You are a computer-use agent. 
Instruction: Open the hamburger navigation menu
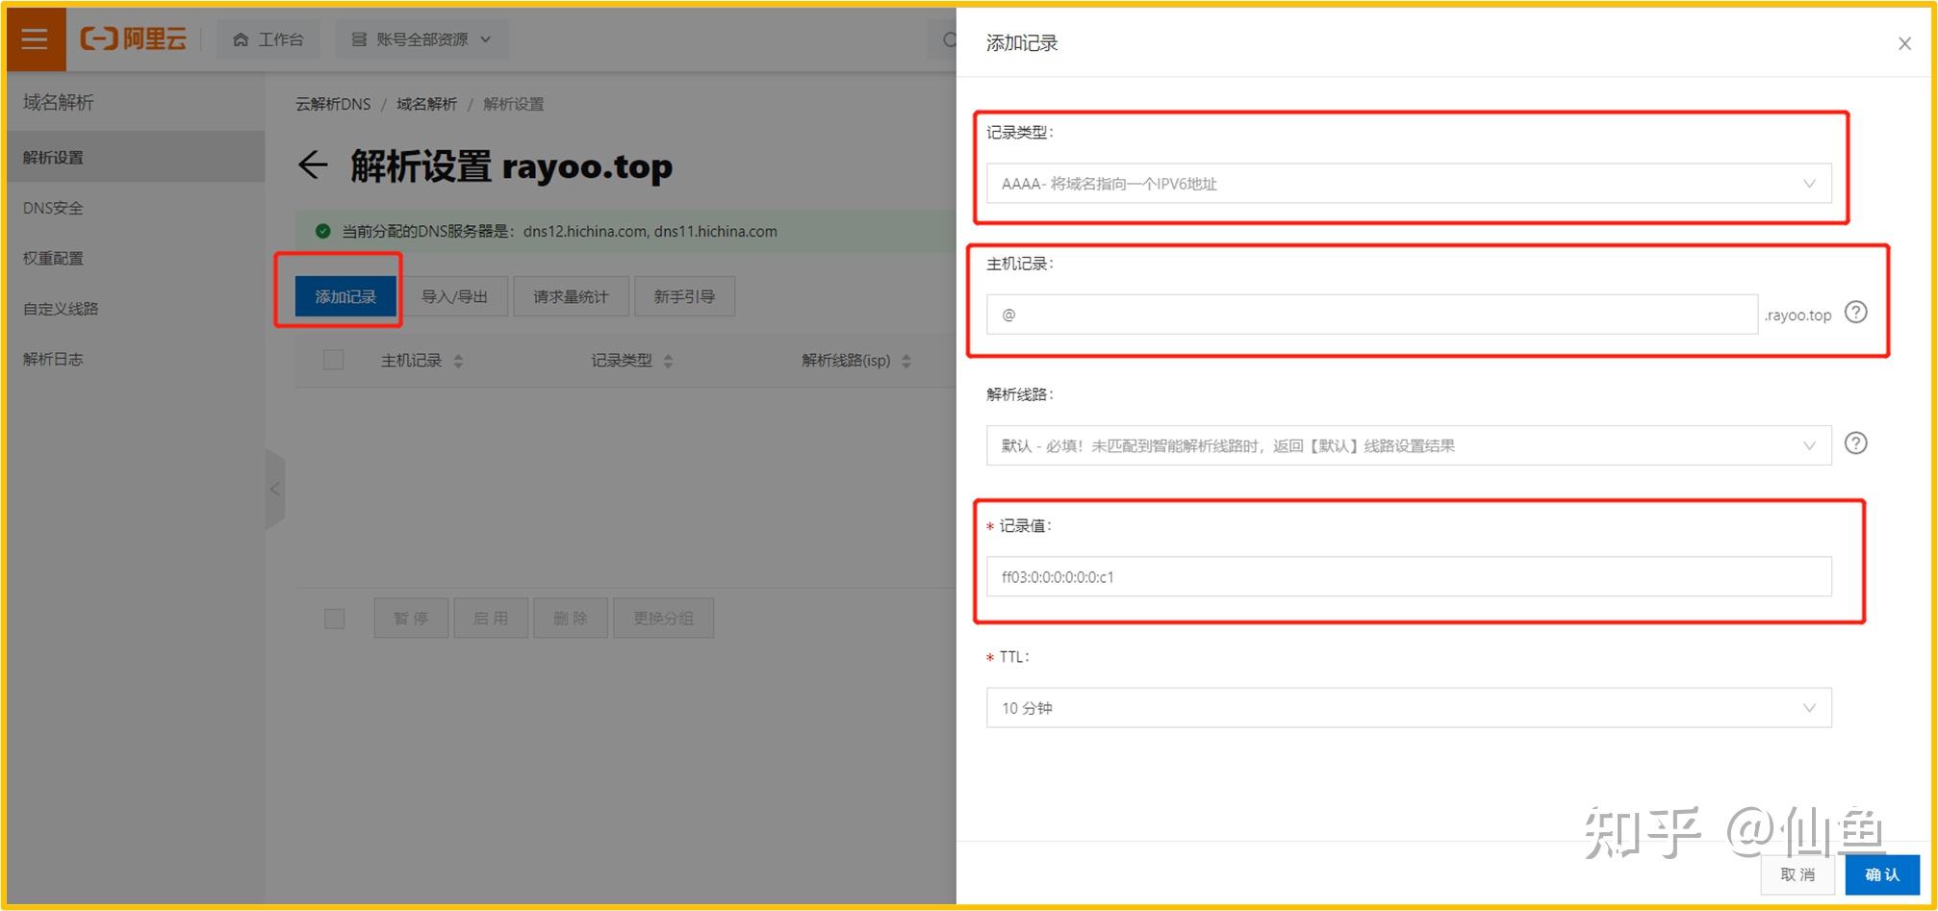pos(34,39)
